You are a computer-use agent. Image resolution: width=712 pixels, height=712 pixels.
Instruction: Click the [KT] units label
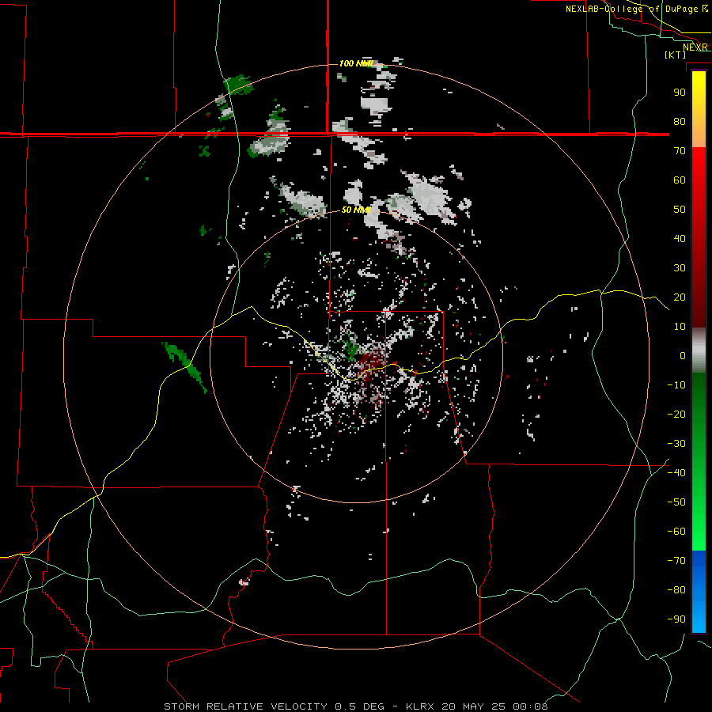(x=676, y=55)
